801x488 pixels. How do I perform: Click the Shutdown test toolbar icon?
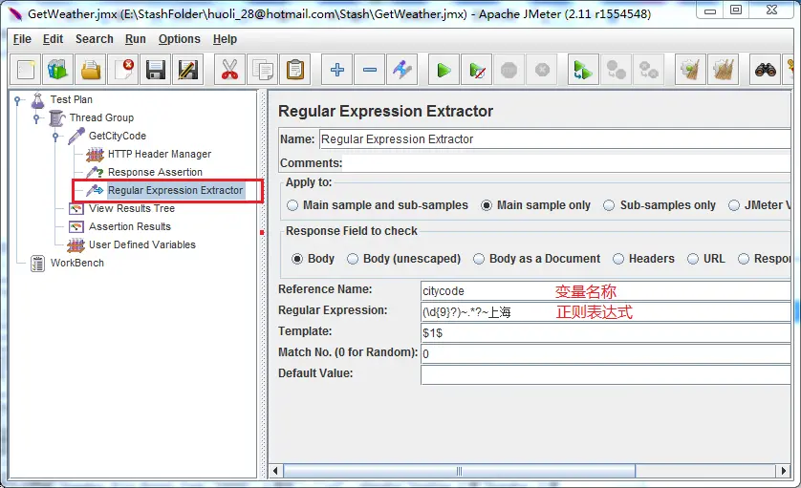[542, 70]
